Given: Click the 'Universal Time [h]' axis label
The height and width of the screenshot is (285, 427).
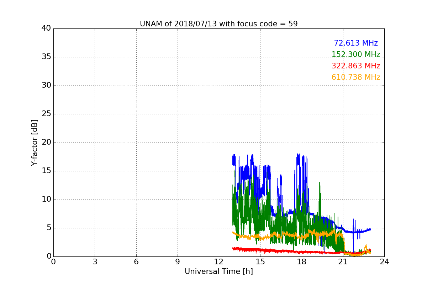Looking at the screenshot, I should tap(218, 271).
